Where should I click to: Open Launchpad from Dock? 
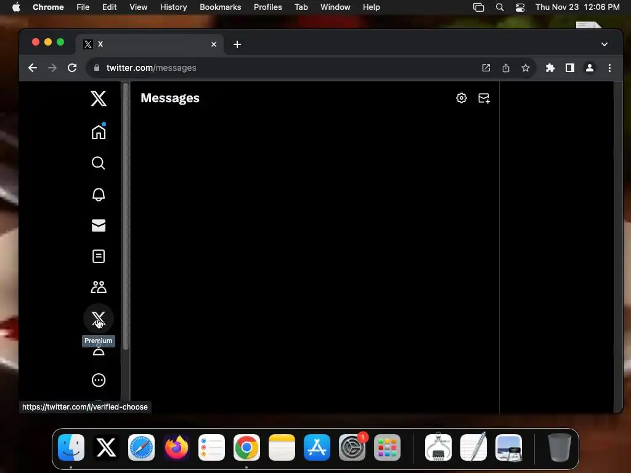click(387, 447)
